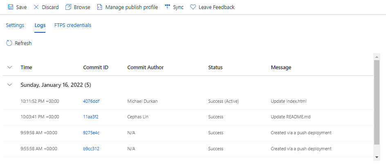Click the Save disk icon
This screenshot has height=165, width=386.
tap(11, 7)
